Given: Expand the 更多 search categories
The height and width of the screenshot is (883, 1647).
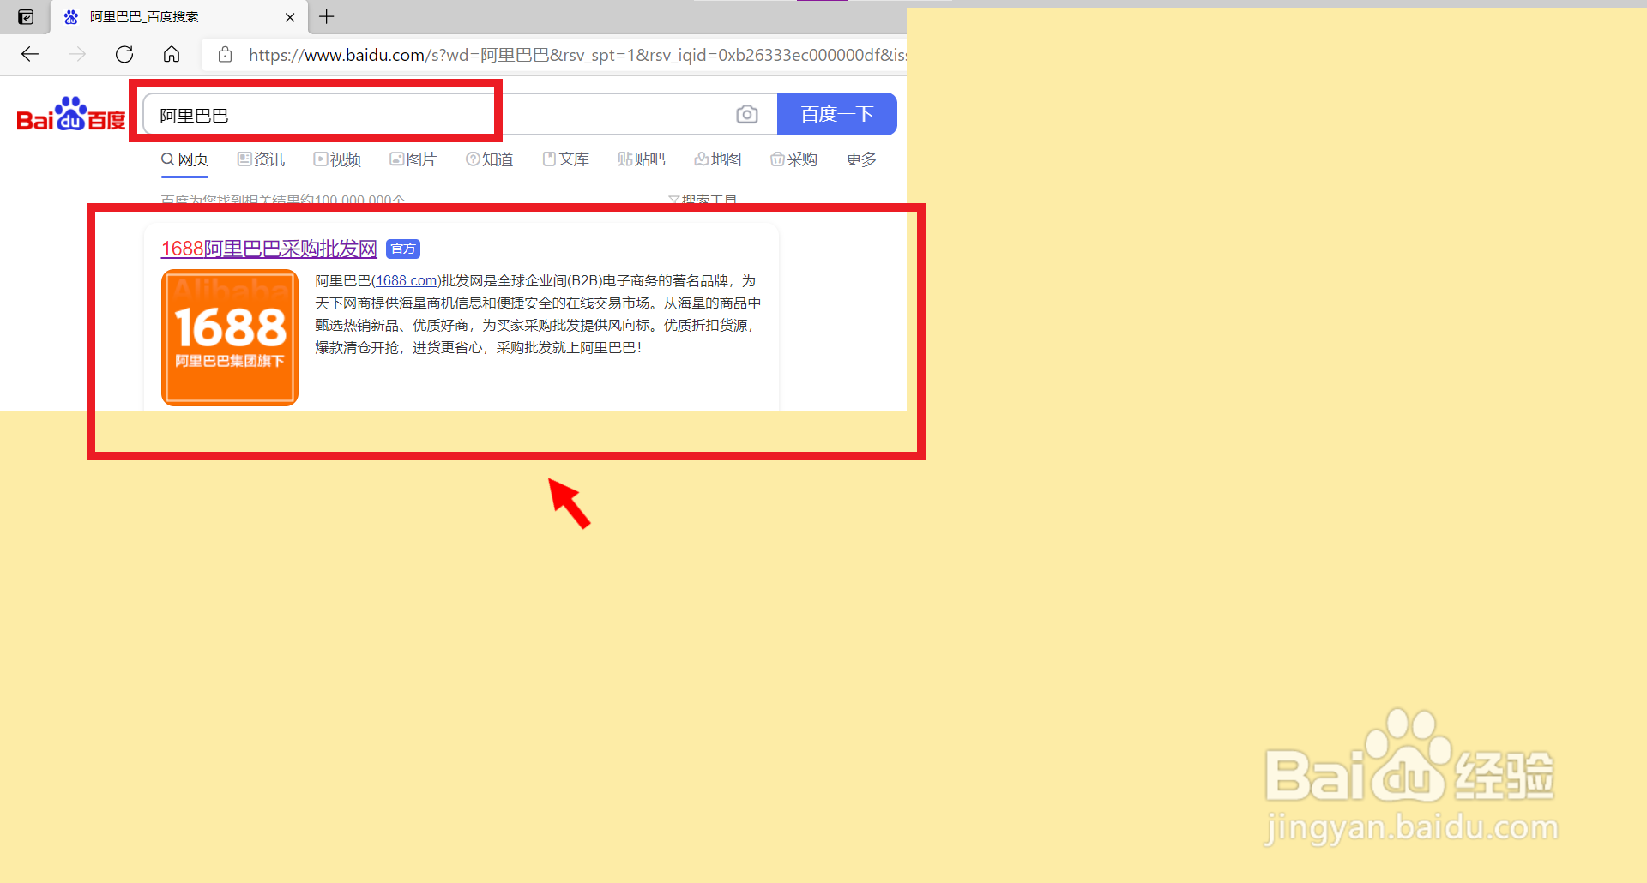Looking at the screenshot, I should click(861, 159).
